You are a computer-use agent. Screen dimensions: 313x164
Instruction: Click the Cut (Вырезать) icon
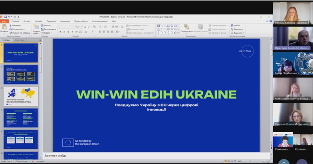click(x=11, y=26)
